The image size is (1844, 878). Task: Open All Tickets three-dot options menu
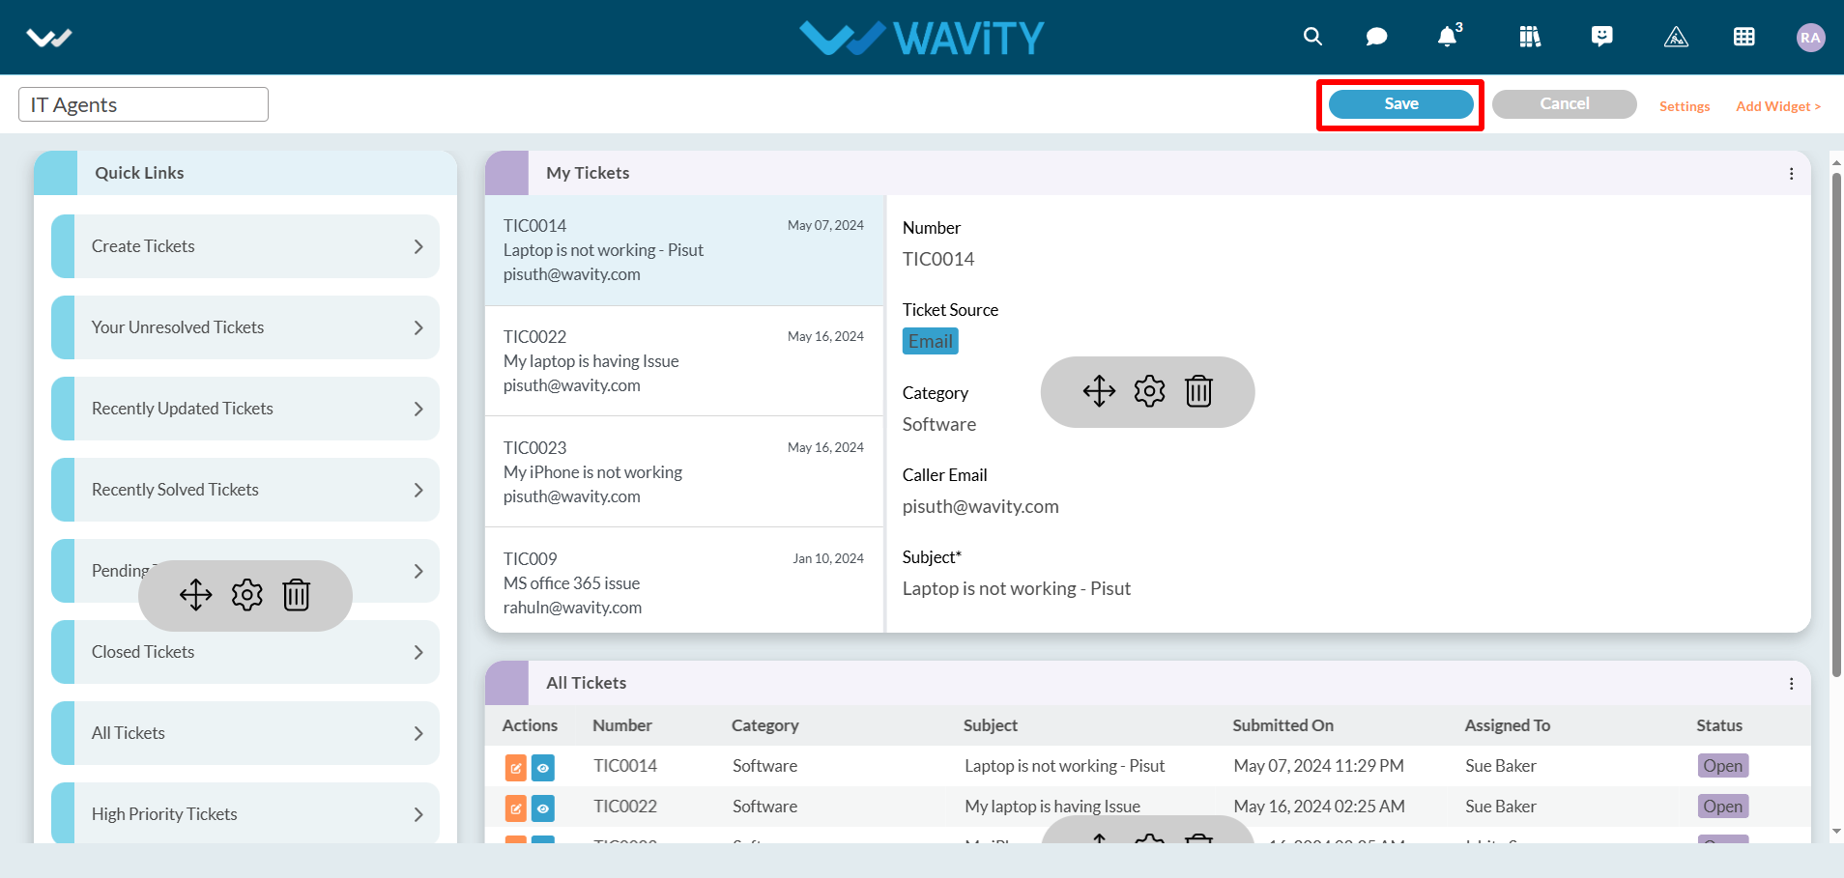[x=1791, y=684]
